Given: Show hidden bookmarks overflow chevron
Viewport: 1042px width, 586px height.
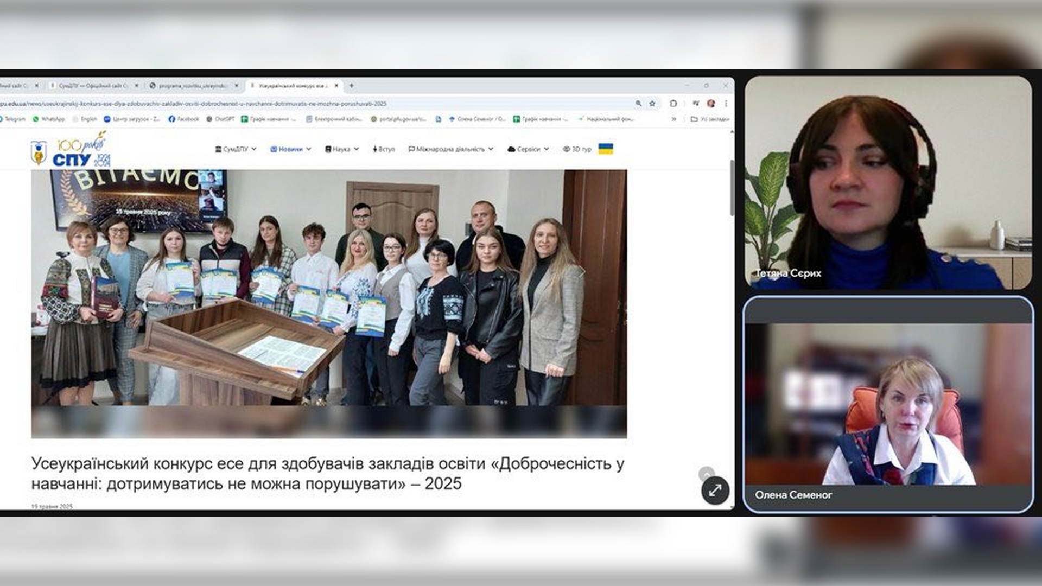Looking at the screenshot, I should [x=674, y=119].
